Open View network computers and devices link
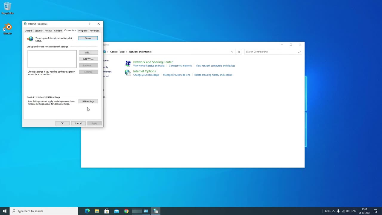The image size is (382, 215). pyautogui.click(x=215, y=66)
